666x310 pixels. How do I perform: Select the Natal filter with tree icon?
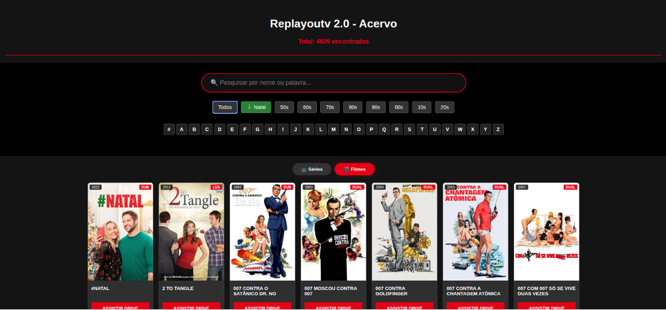[256, 107]
